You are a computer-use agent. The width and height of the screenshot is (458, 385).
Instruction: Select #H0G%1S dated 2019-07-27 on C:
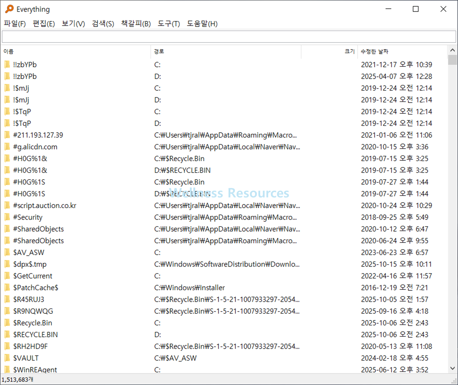[29, 182]
